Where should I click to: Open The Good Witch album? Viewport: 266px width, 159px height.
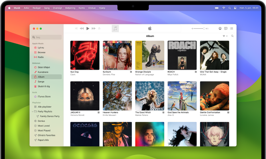(x=150, y=96)
